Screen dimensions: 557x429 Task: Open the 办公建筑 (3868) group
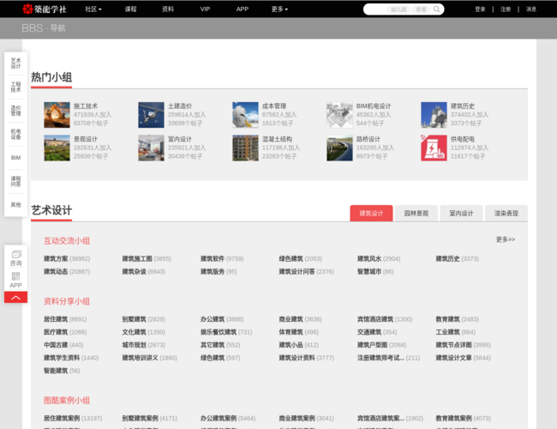[222, 319]
